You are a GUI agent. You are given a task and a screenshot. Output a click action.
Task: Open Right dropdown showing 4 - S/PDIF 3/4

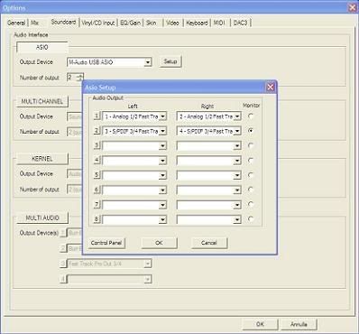[209, 131]
